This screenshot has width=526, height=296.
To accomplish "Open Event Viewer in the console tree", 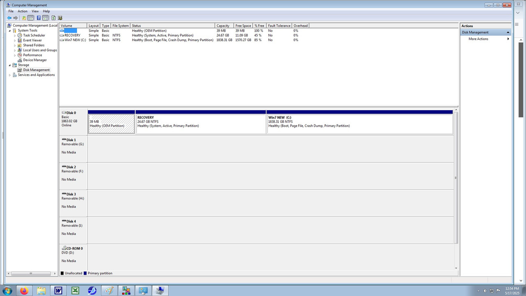I will pyautogui.click(x=31, y=40).
